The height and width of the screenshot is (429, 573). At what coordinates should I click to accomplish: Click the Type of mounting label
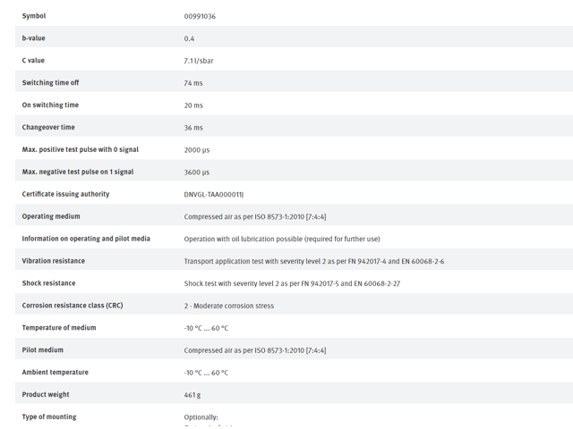point(49,416)
